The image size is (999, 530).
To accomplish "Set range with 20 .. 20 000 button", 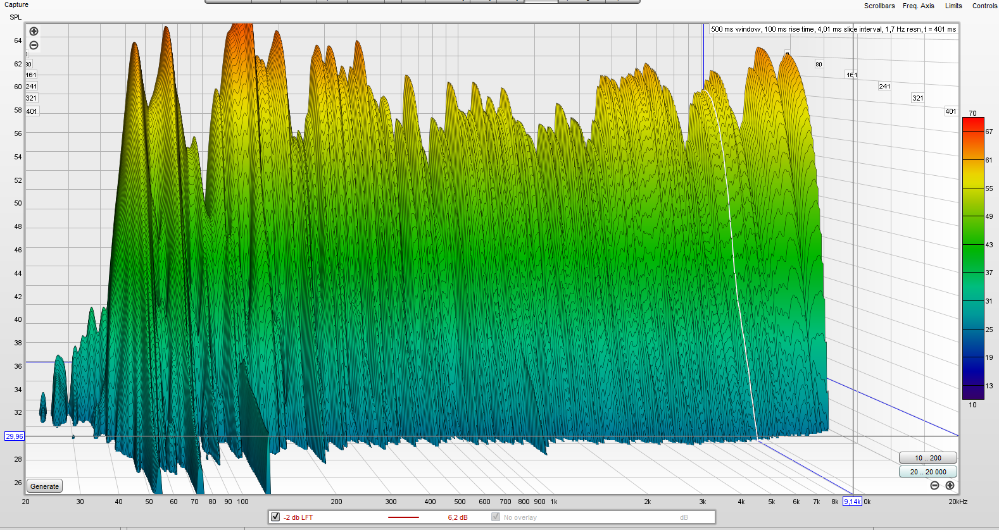I will pos(927,472).
